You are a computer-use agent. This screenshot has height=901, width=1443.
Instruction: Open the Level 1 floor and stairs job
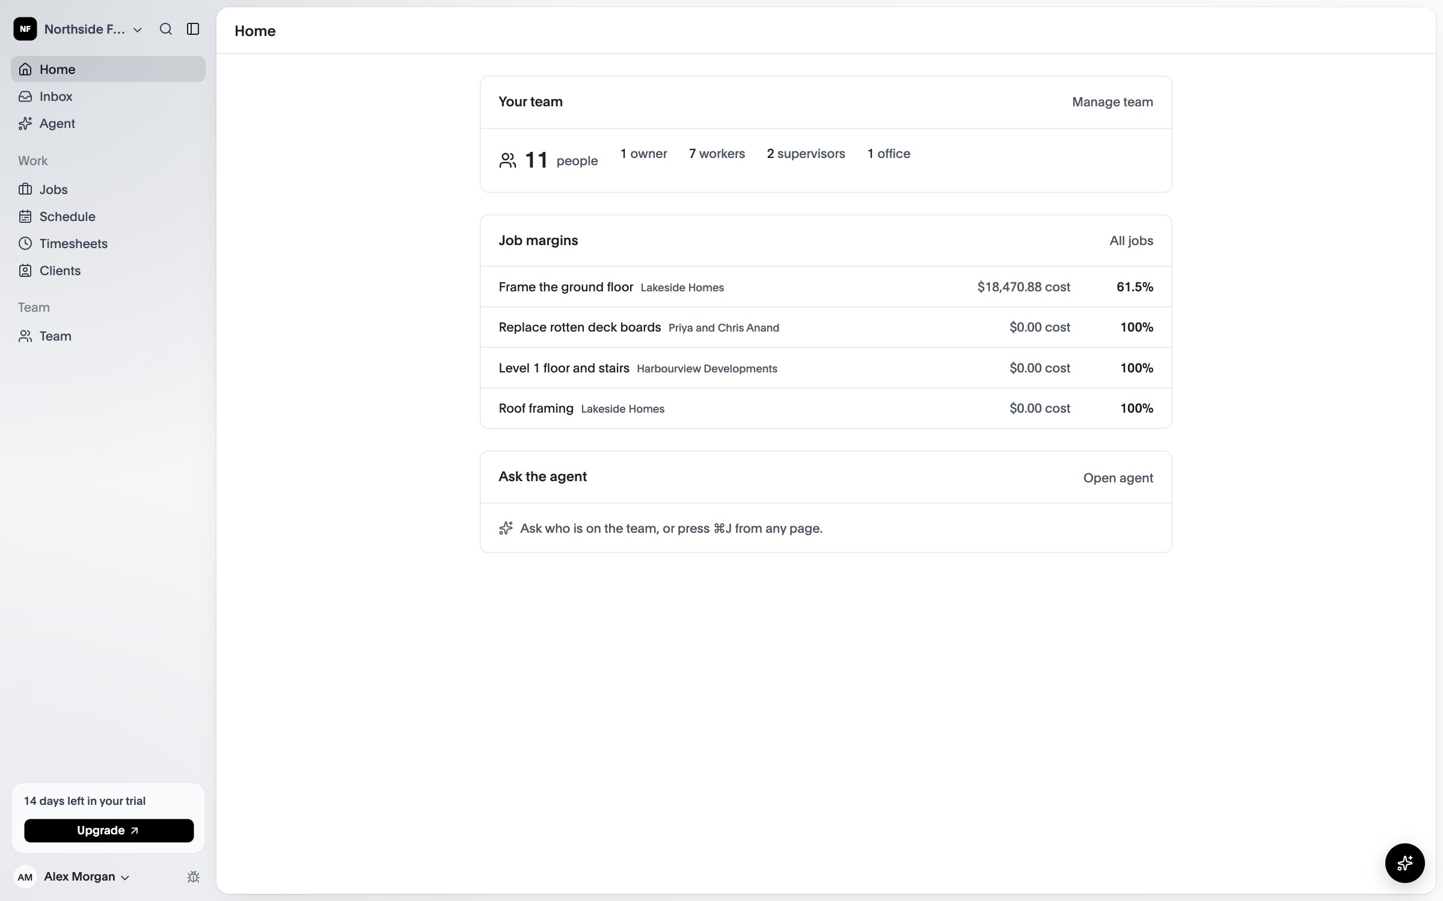(826, 368)
